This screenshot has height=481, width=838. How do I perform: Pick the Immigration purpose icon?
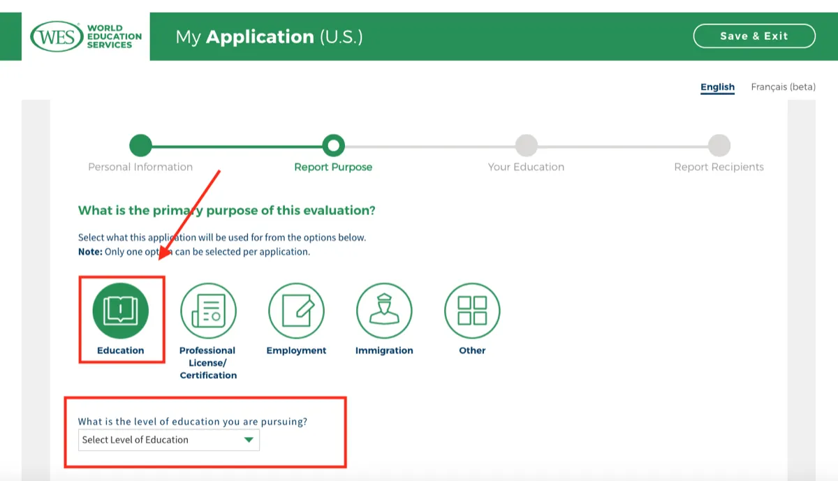coord(384,311)
